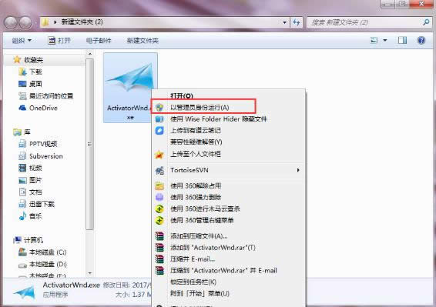
Task: Click the 360 trojan cloud scan icon
Action: 159,209
